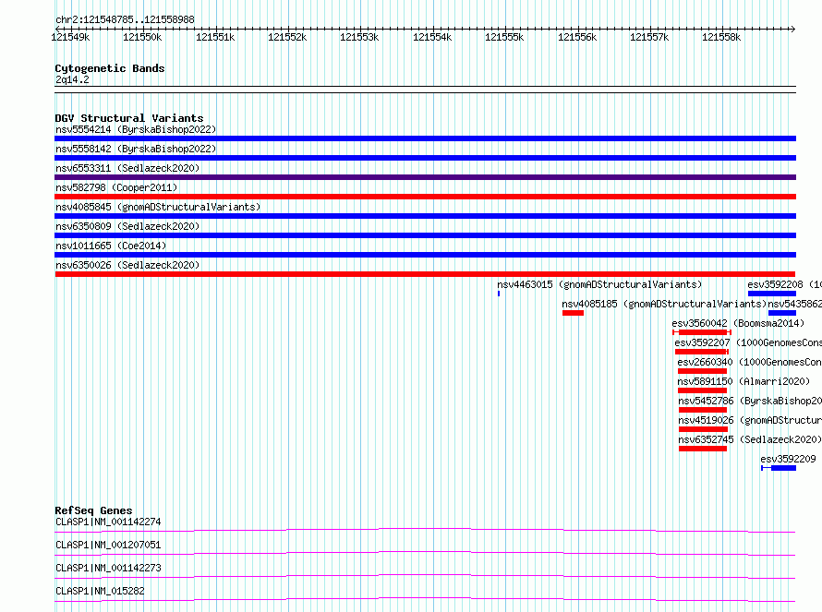This screenshot has height=612, width=822.
Task: Select the nsv5435862 variant label
Action: pyautogui.click(x=794, y=304)
